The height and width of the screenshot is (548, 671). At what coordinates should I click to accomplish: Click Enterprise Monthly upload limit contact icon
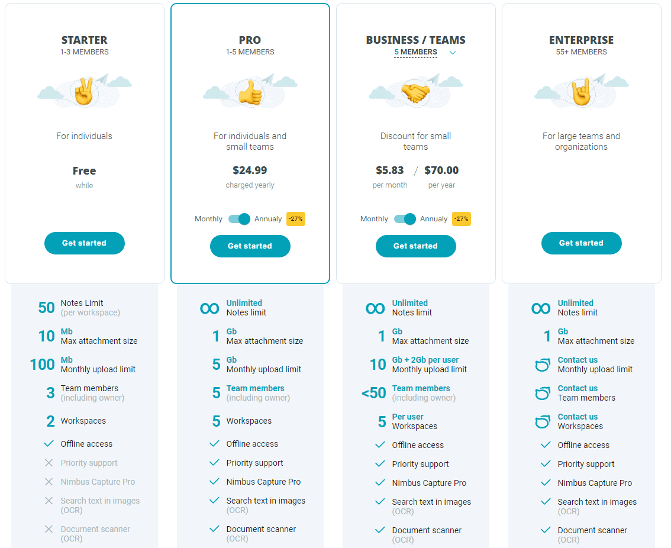tap(542, 365)
